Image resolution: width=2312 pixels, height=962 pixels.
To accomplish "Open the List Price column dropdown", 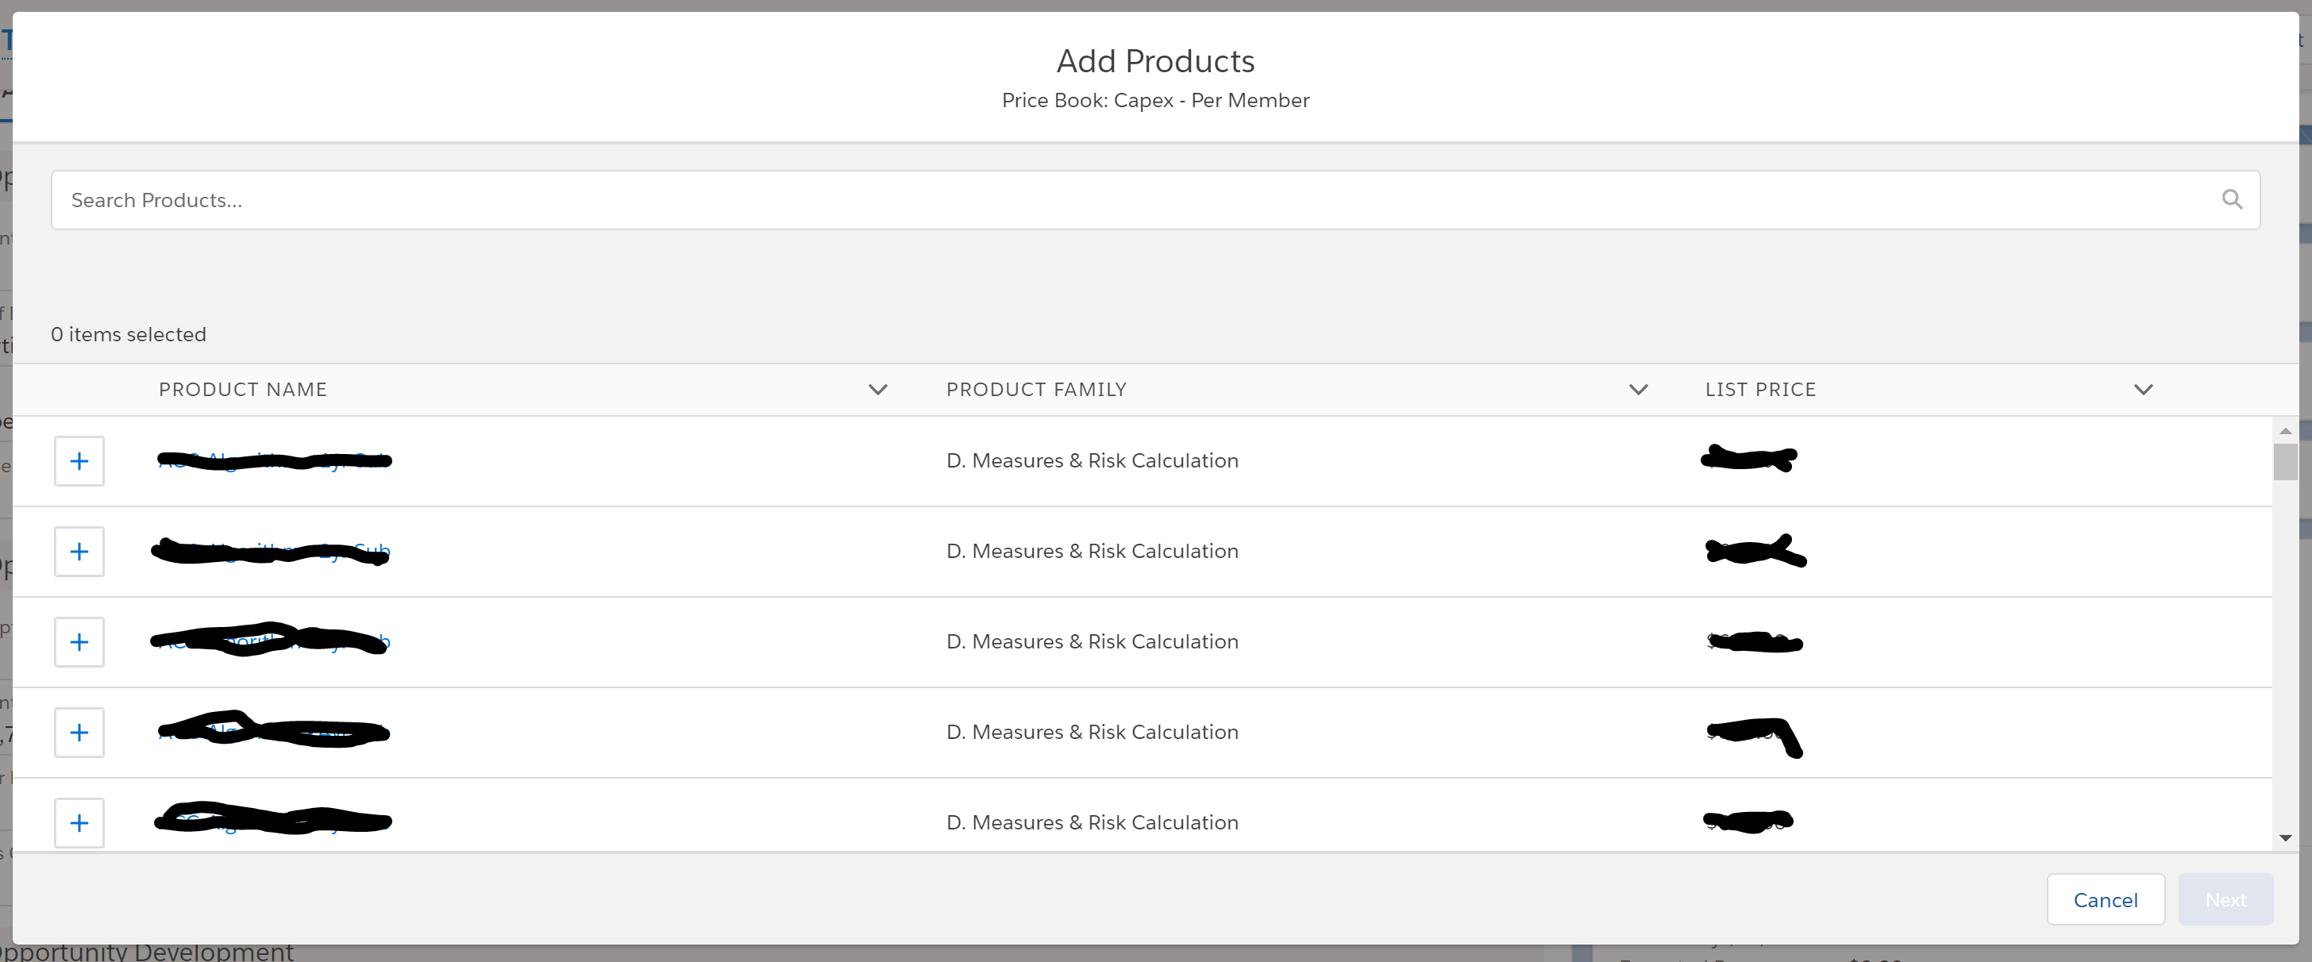I will 2143,390.
